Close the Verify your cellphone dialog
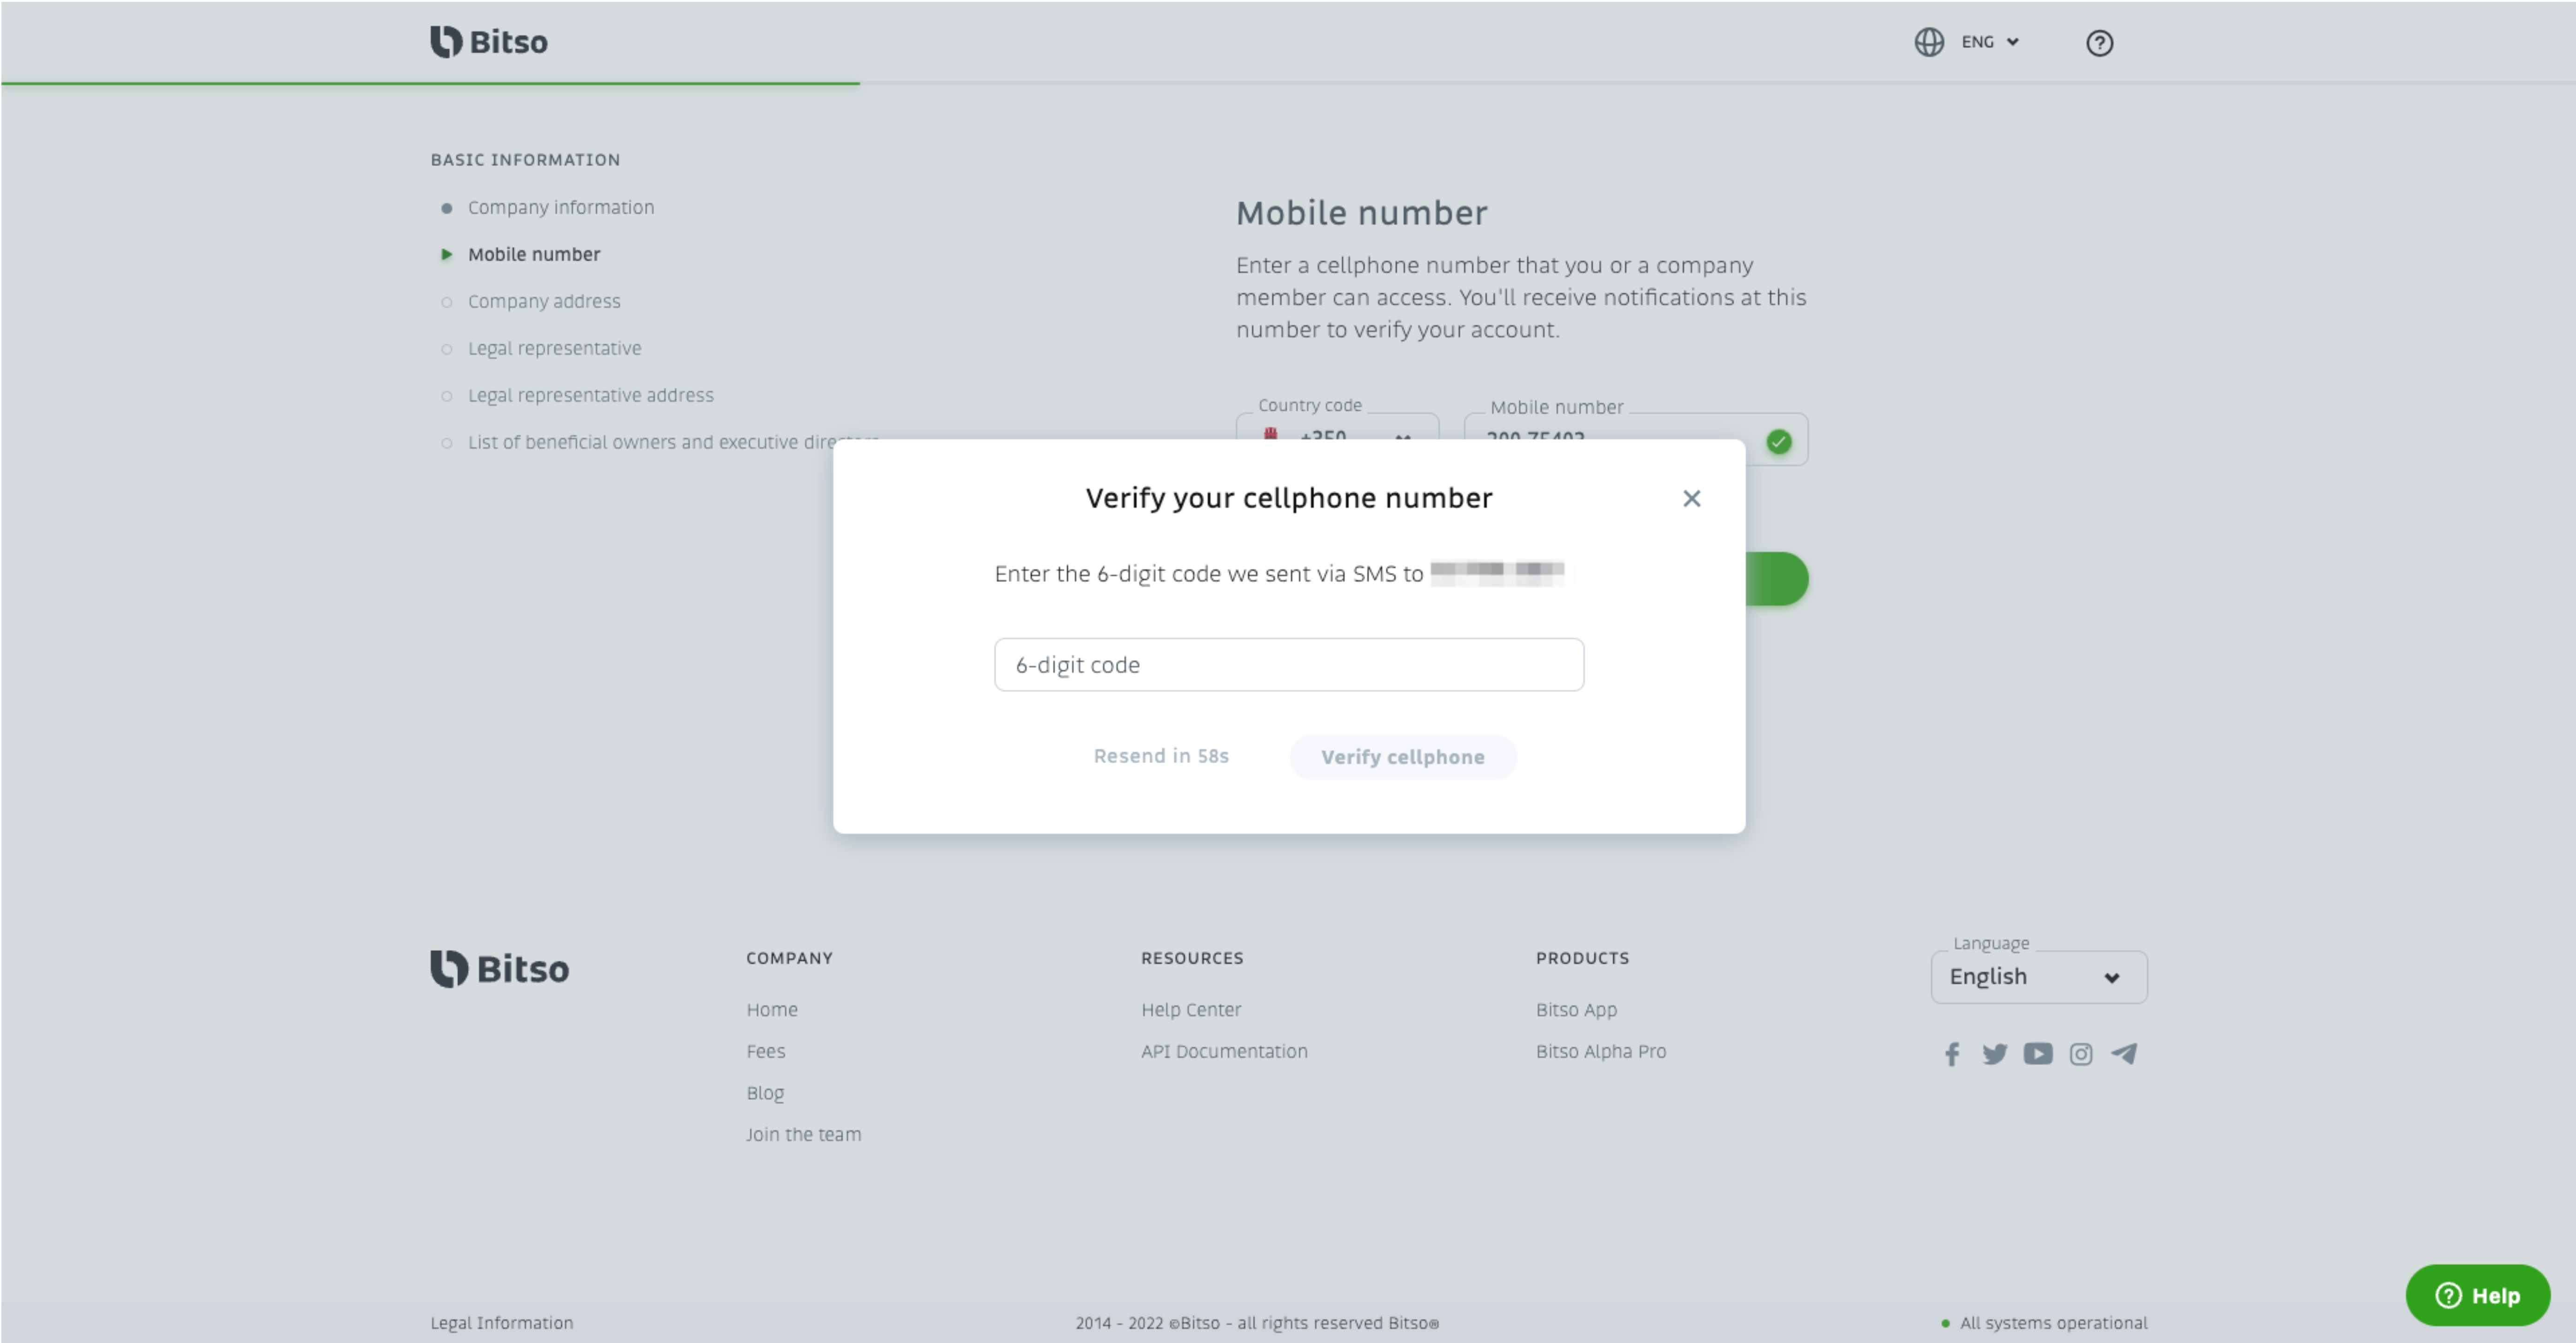The image size is (2576, 1343). (x=1691, y=498)
